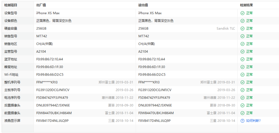Click 正面黑色，背面深空灰色 in the 出厂值 column

(x=54, y=21)
